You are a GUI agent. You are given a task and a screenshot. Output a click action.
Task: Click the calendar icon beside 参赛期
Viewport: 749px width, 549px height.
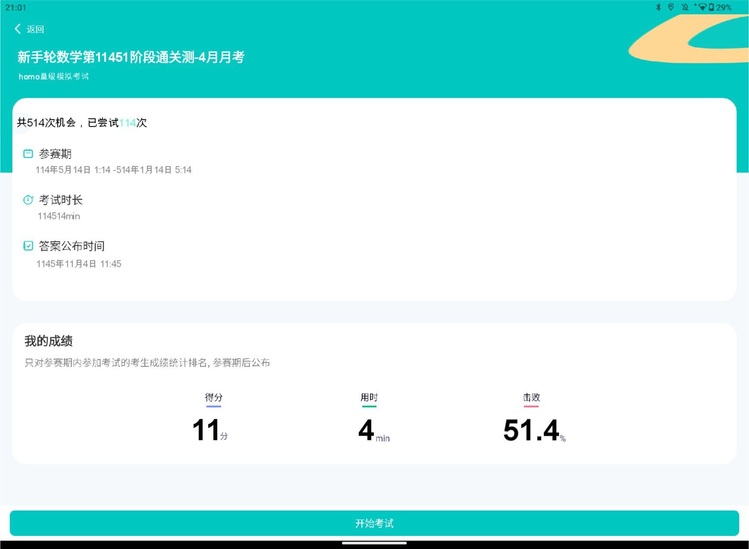pyautogui.click(x=28, y=154)
